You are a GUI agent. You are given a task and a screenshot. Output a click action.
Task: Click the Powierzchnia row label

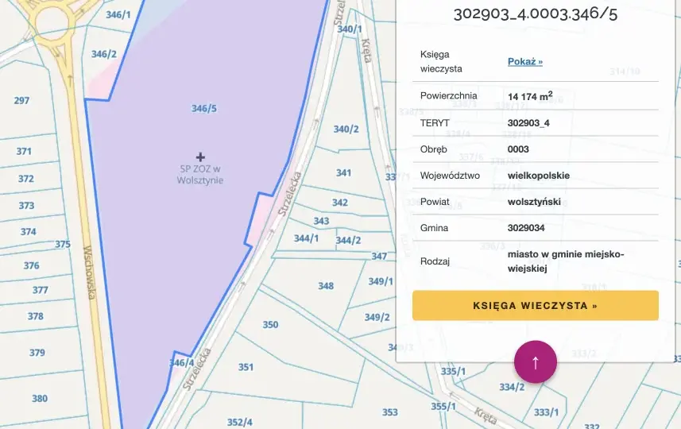click(x=449, y=95)
